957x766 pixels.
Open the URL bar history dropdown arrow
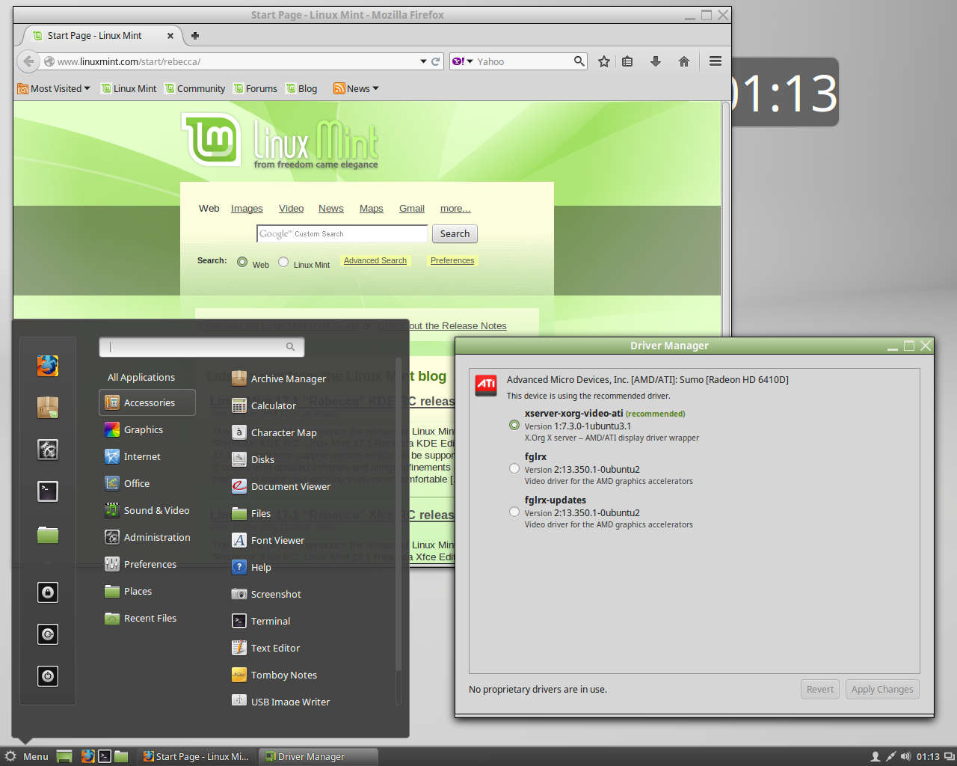pos(423,61)
